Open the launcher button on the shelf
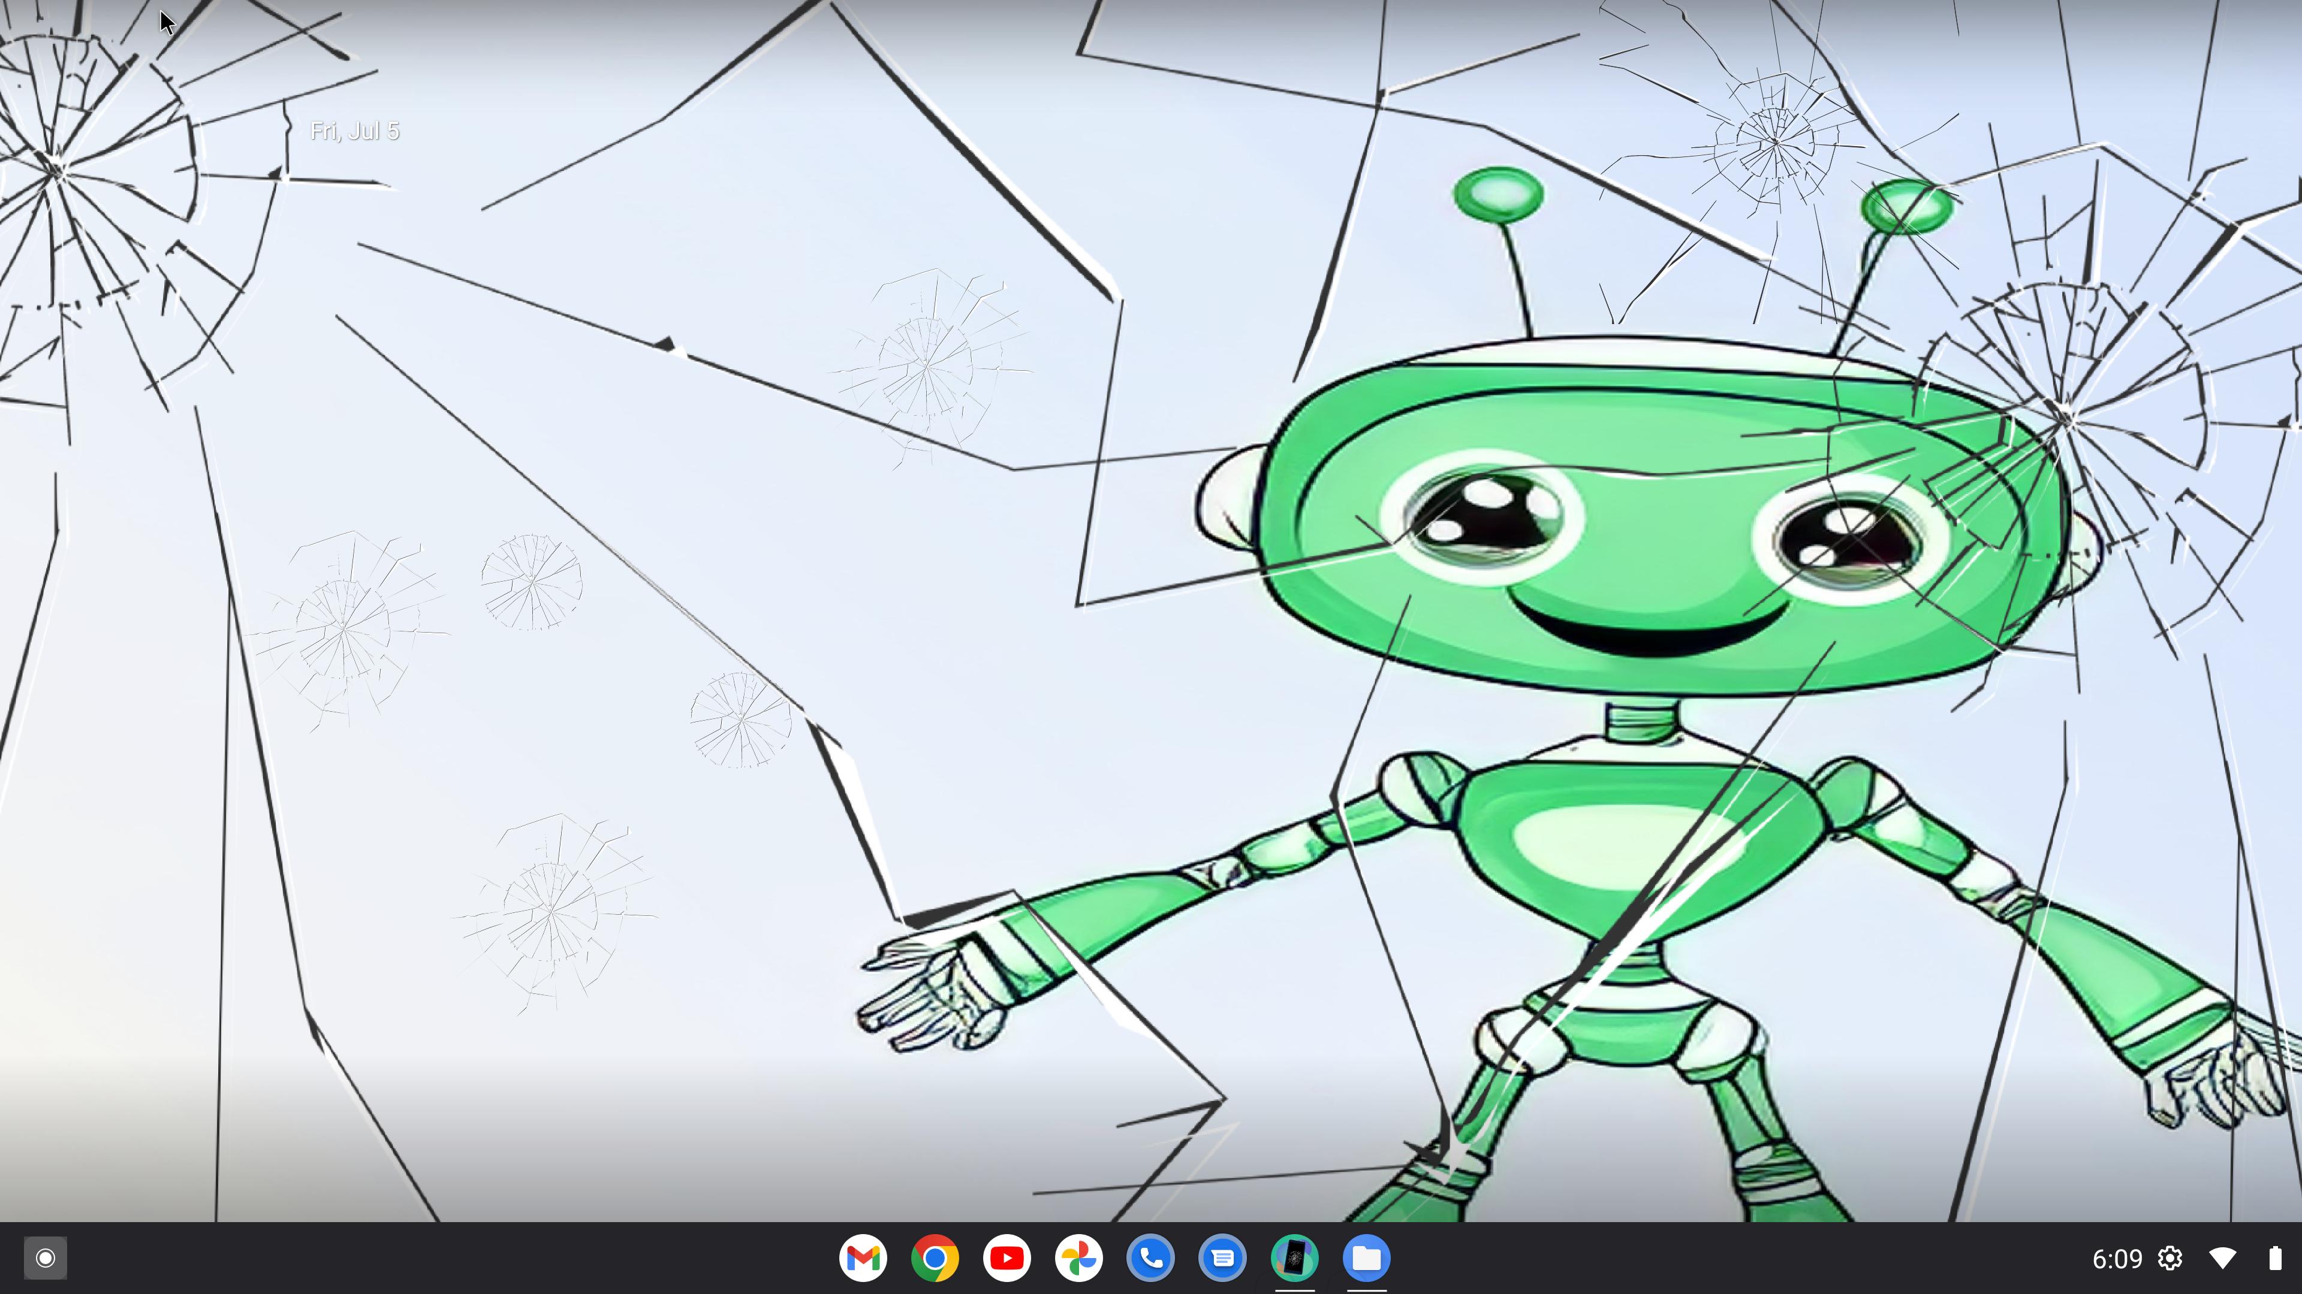Image resolution: width=2302 pixels, height=1294 pixels. click(x=46, y=1258)
